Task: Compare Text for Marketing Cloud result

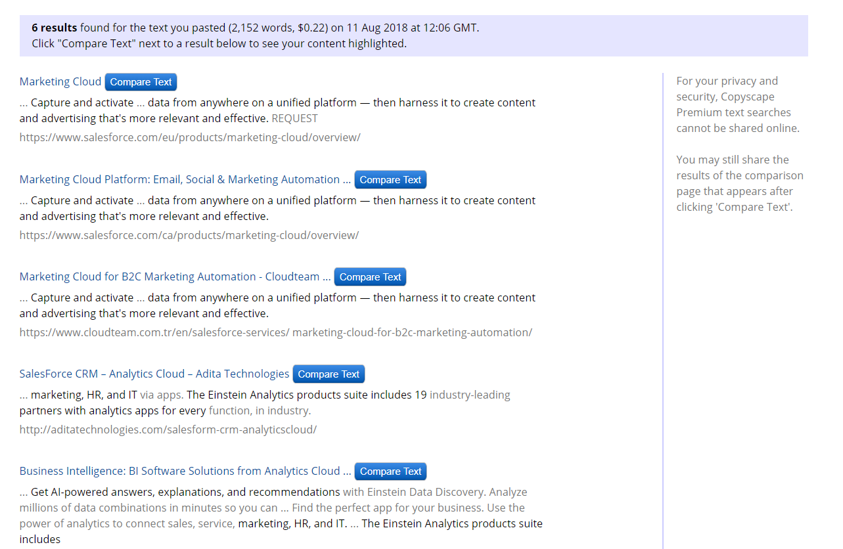Action: click(x=141, y=82)
